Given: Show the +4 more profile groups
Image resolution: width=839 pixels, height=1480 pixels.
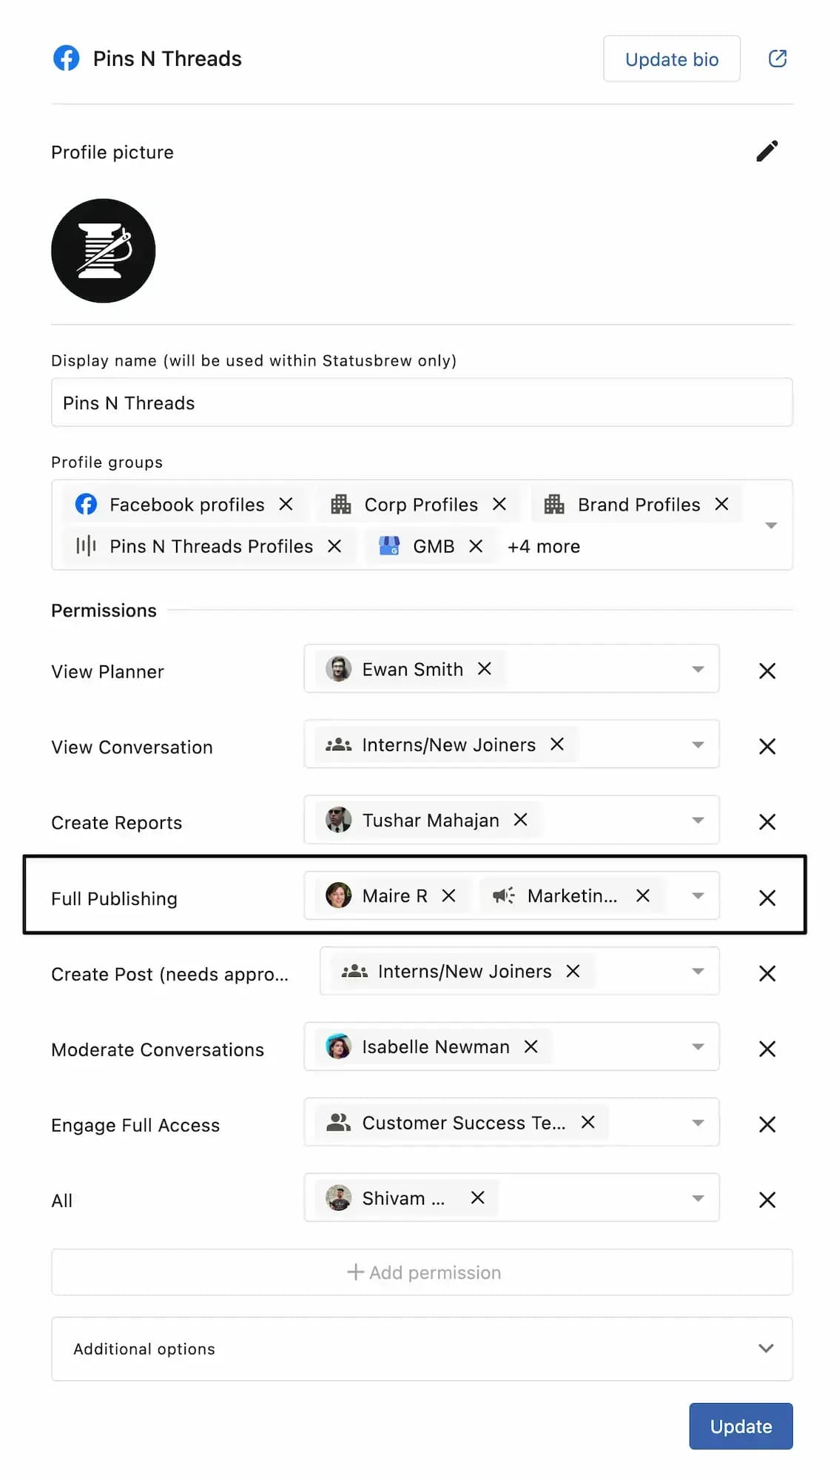Looking at the screenshot, I should (x=544, y=546).
